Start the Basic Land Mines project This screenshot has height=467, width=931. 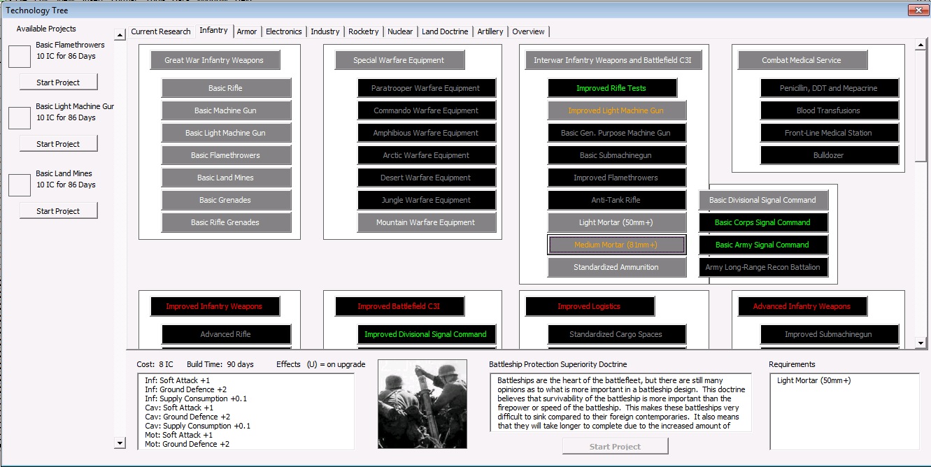(59, 210)
